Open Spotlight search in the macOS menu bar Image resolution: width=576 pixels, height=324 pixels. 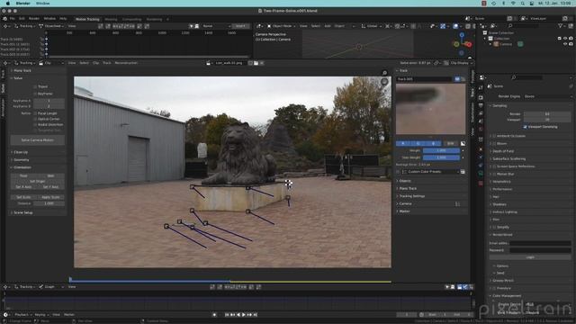(522, 4)
